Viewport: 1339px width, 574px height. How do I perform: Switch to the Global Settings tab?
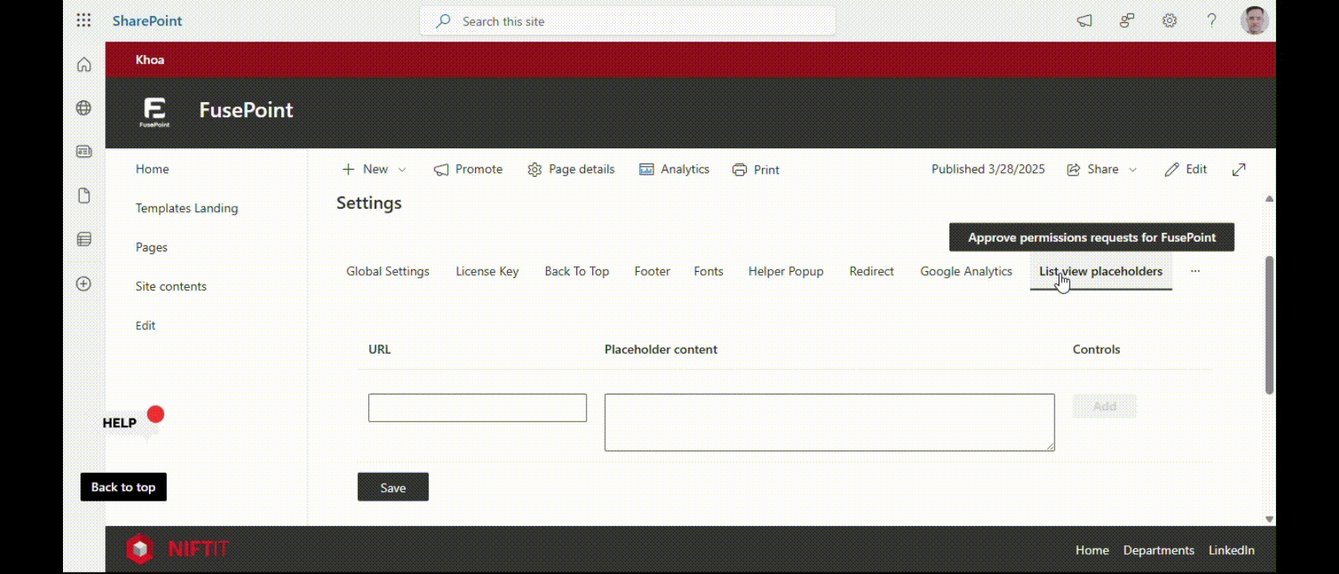point(387,271)
